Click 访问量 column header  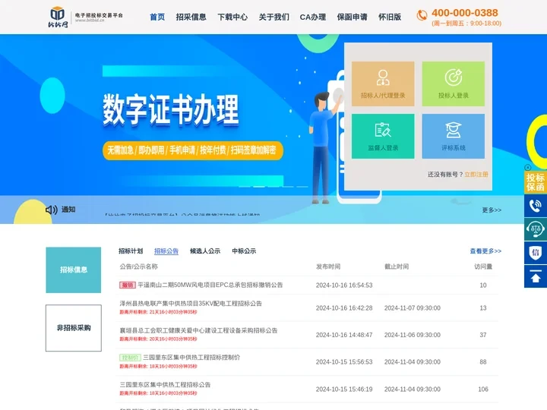pyautogui.click(x=483, y=266)
